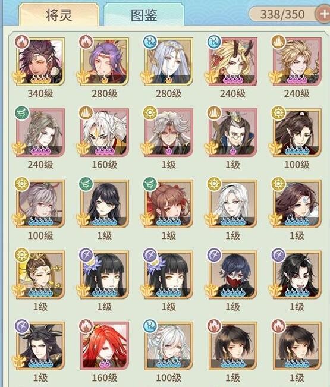Image resolution: width=330 pixels, height=387 pixels.
Task: Select the white-haired 100级 water hero in bottom row
Action: pos(169,345)
